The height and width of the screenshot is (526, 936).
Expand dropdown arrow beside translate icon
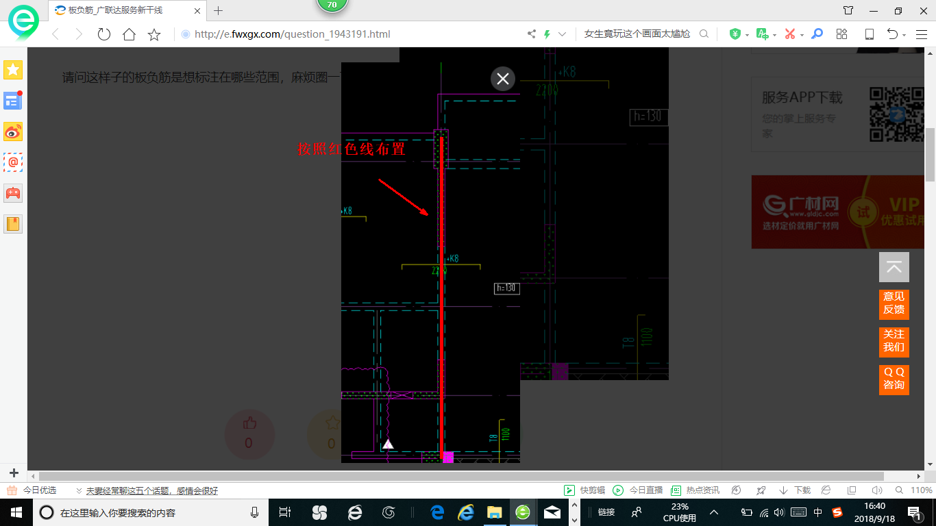774,35
